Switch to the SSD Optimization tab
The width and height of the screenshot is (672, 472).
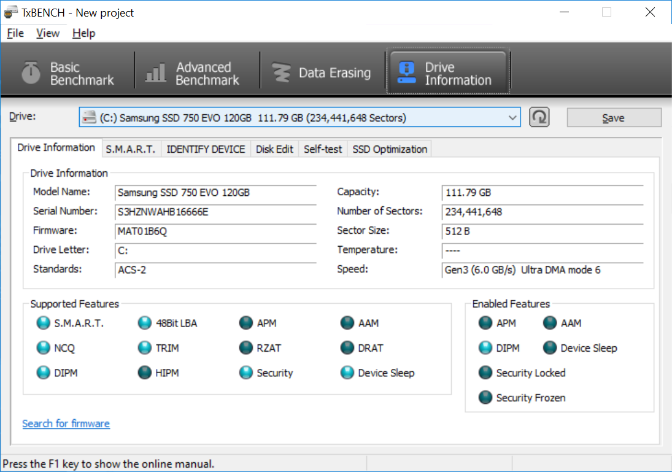coord(390,149)
